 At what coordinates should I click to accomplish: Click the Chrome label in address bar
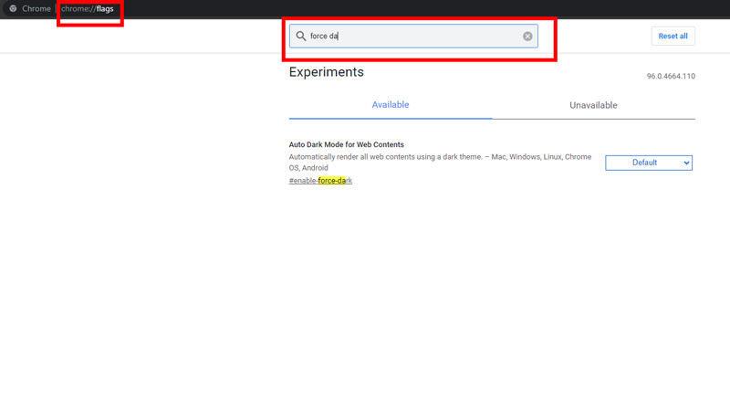tap(36, 8)
